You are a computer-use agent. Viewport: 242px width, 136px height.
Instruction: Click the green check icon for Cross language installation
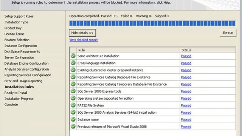click(x=73, y=63)
